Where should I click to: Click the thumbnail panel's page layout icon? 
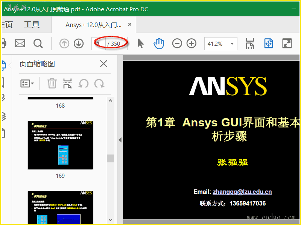[68, 84]
